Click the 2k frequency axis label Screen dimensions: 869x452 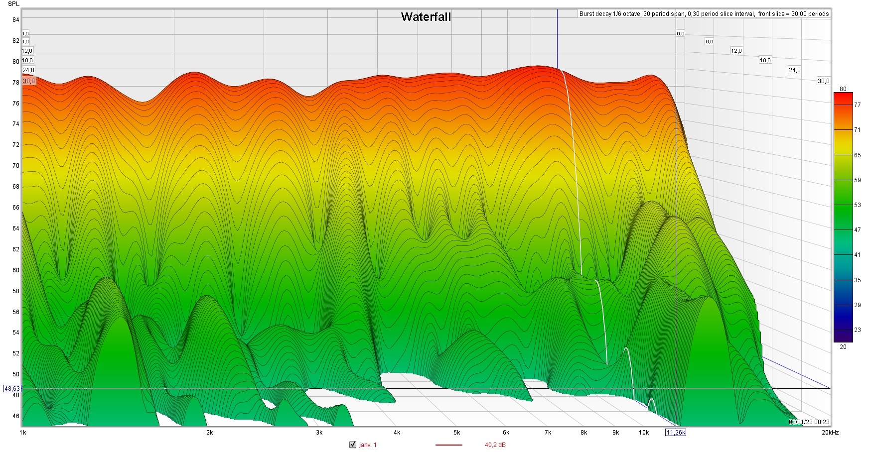point(210,433)
